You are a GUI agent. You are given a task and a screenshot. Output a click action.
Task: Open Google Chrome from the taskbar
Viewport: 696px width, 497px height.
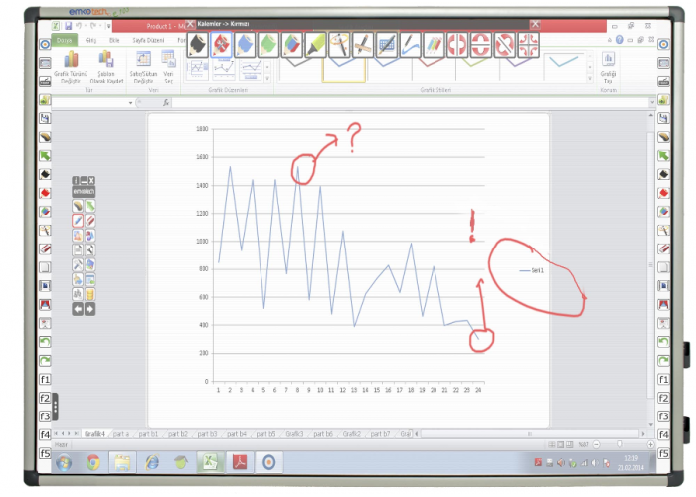[x=92, y=462]
